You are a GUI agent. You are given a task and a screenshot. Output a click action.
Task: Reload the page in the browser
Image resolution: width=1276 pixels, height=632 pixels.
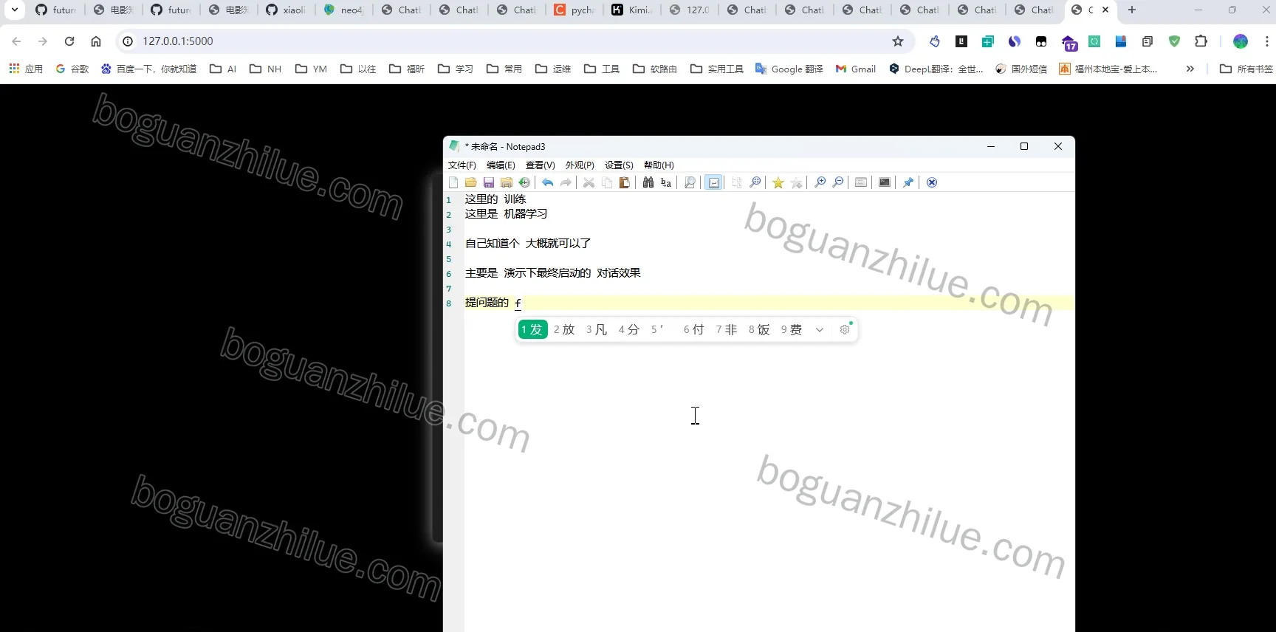click(69, 41)
